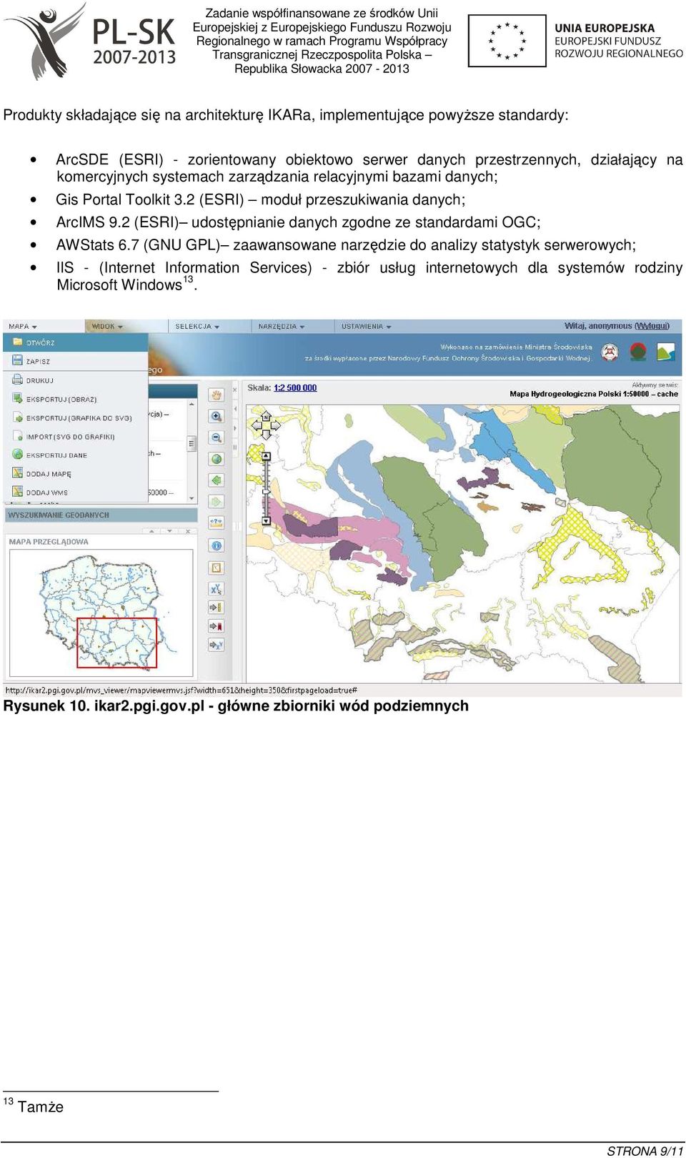Choose EKSPORTUJ DANE menu entry
The image size is (686, 1158).
tap(75, 455)
